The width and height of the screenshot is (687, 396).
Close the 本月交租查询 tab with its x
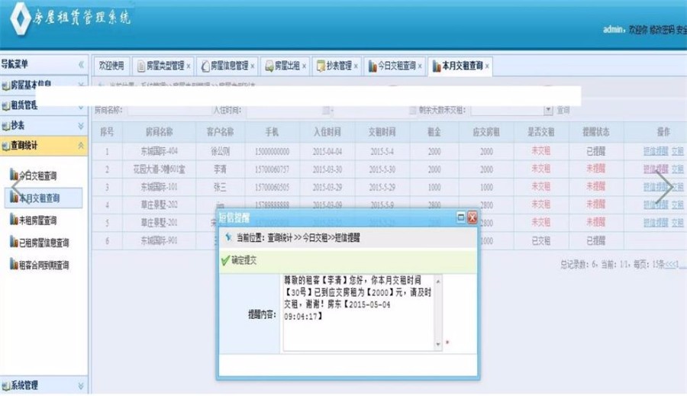(487, 66)
